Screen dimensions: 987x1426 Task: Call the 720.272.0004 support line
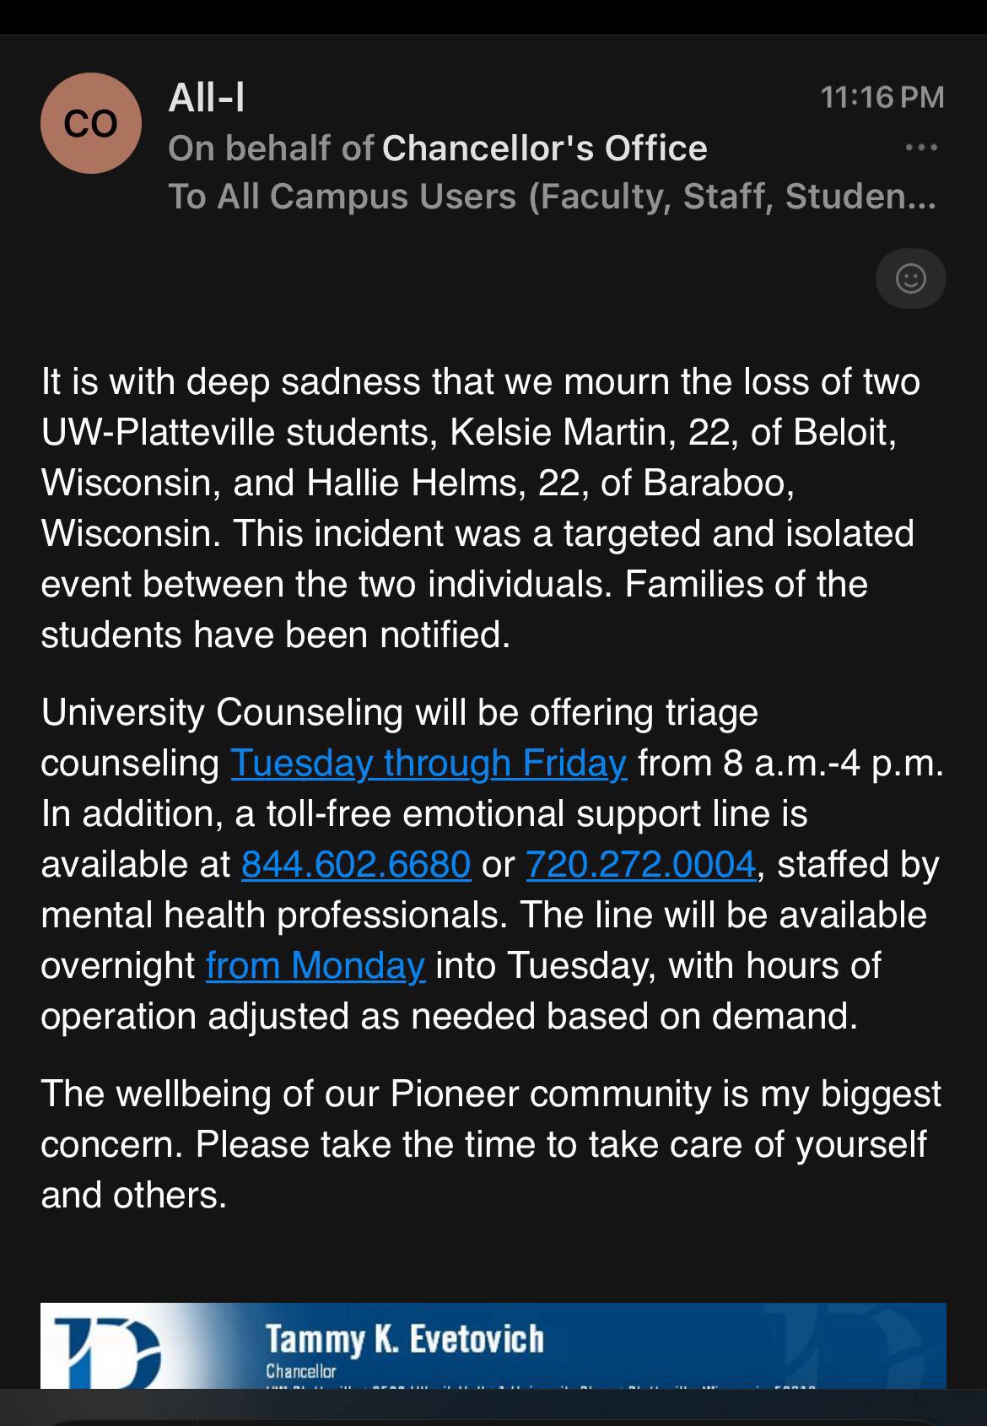641,864
